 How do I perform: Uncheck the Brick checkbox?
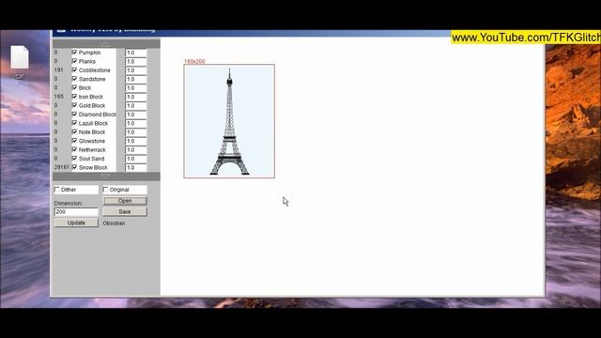74,87
